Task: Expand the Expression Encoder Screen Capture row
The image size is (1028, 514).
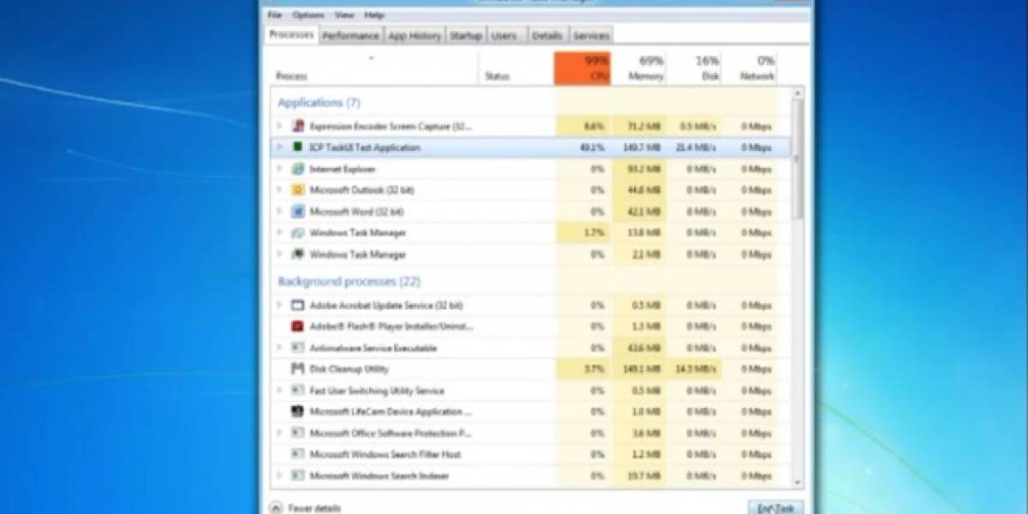Action: (279, 126)
